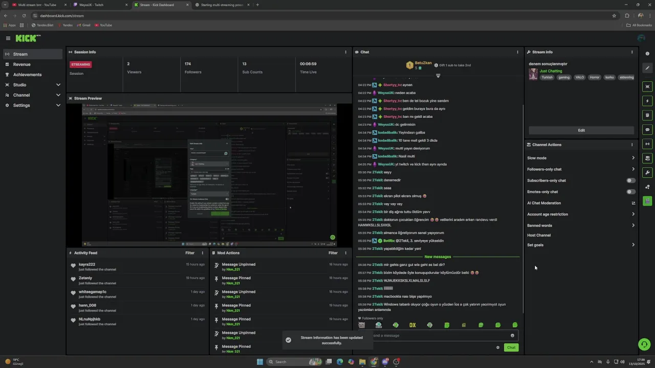Image resolution: width=655 pixels, height=368 pixels.
Task: Click the New messages divider
Action: tap(438, 257)
